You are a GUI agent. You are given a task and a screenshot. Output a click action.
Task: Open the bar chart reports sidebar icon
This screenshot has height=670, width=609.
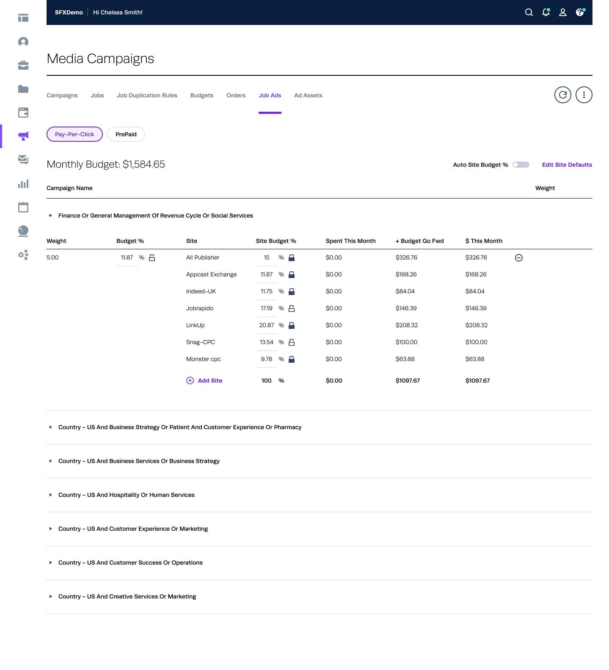click(x=23, y=184)
